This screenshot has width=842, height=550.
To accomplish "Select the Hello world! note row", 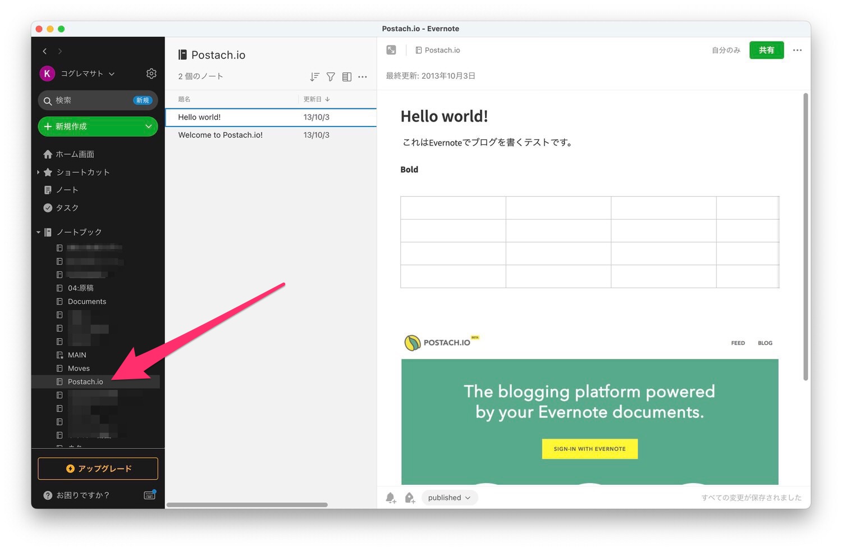I will (x=271, y=117).
